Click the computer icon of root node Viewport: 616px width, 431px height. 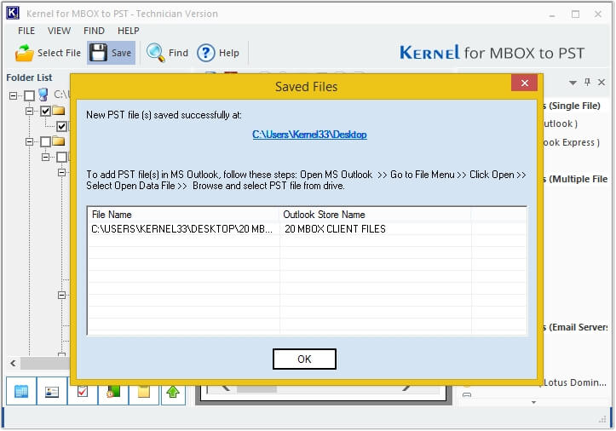pos(43,95)
